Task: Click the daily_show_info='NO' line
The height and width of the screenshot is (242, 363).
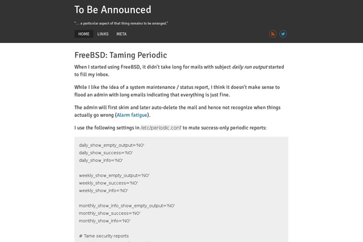Action: tap(100, 160)
